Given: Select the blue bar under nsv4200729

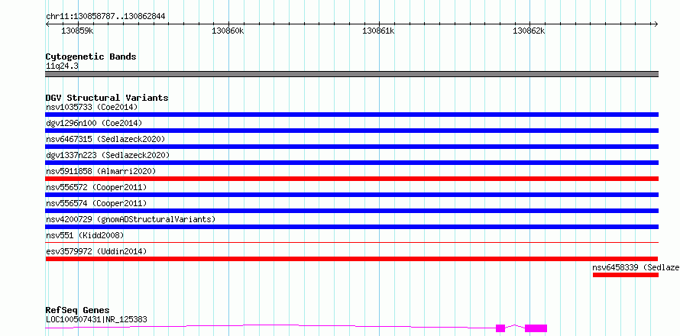Looking at the screenshot, I should point(351,227).
